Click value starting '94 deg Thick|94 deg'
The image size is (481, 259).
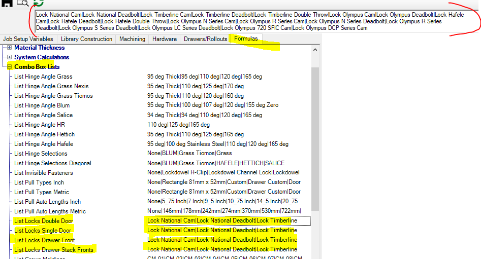(x=205, y=115)
